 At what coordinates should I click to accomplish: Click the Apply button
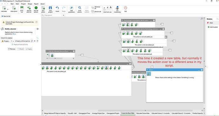point(29,49)
